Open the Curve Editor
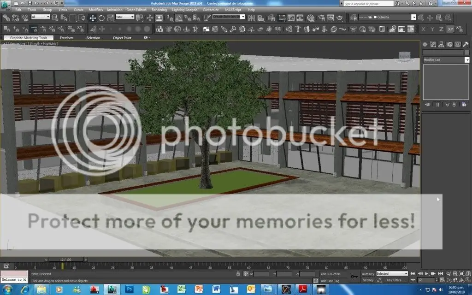 click(x=291, y=18)
